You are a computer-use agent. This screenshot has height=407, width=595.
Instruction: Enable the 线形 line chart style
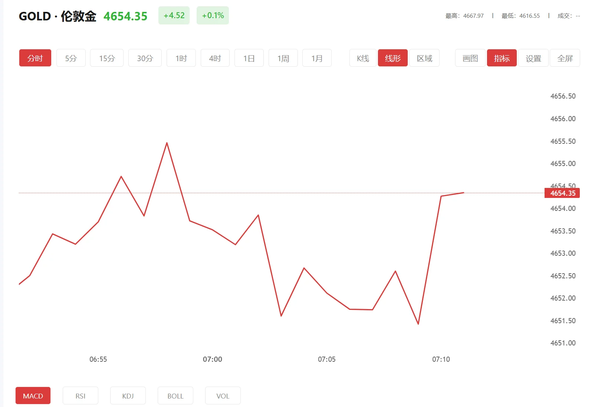pyautogui.click(x=392, y=58)
